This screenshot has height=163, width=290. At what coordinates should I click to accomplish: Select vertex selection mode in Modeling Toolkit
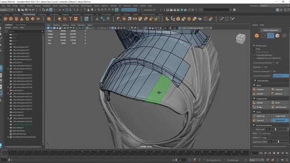tap(264, 35)
